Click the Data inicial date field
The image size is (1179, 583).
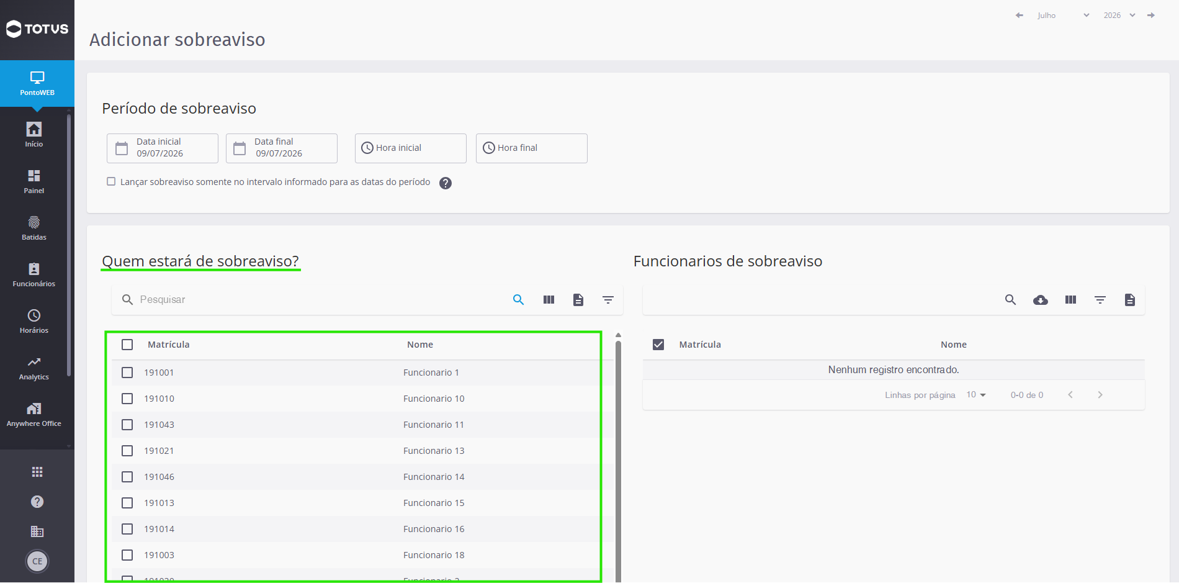click(x=163, y=148)
